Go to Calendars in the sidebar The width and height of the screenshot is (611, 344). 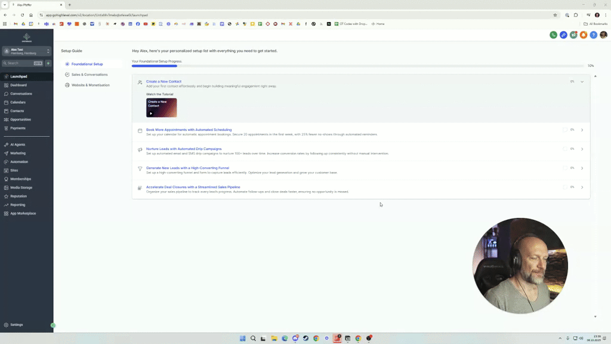click(18, 102)
